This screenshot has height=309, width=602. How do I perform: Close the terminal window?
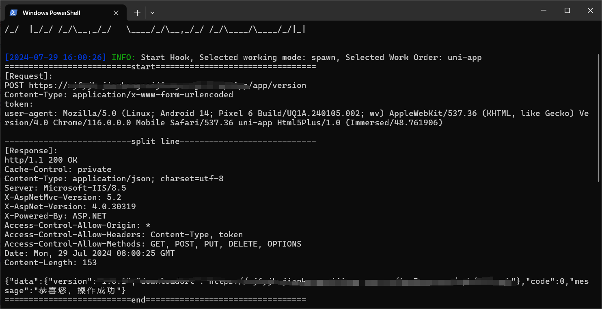tap(591, 11)
